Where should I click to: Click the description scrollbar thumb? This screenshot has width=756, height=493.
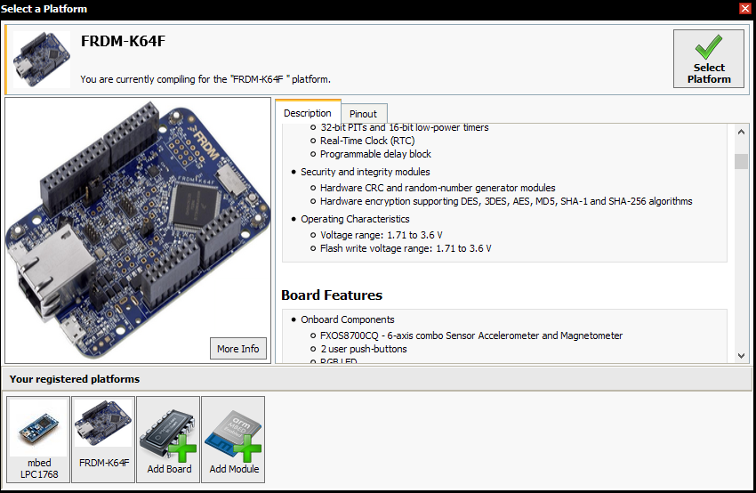pyautogui.click(x=741, y=162)
